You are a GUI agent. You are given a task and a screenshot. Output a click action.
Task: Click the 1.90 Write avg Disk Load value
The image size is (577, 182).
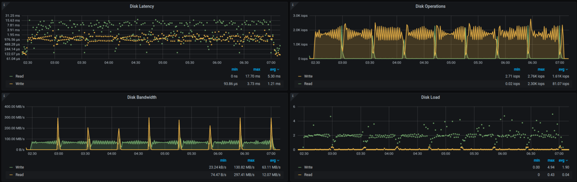click(x=566, y=167)
